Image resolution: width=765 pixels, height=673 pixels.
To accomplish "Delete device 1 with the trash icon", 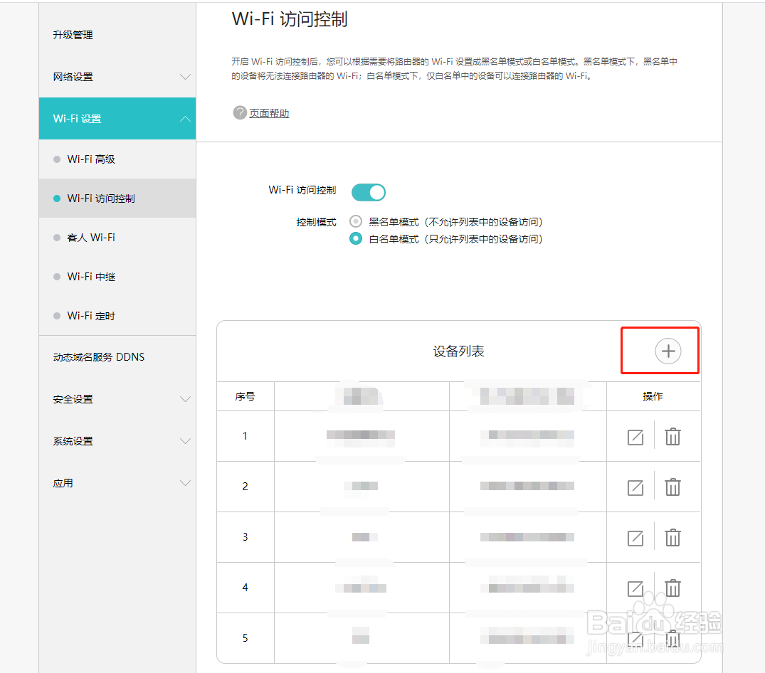I will [672, 436].
